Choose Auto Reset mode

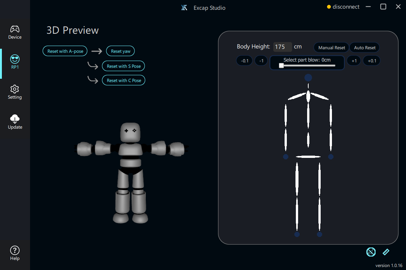[x=365, y=48]
